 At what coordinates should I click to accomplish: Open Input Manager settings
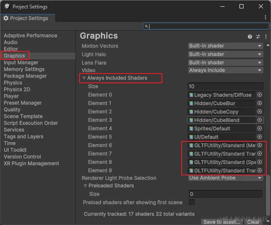click(21, 62)
